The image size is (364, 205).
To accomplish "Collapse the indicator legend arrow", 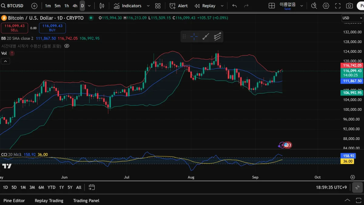I will 5,61.
